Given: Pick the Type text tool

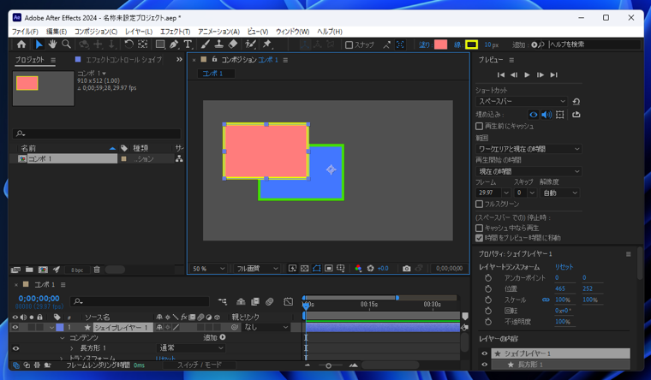Looking at the screenshot, I should [188, 45].
